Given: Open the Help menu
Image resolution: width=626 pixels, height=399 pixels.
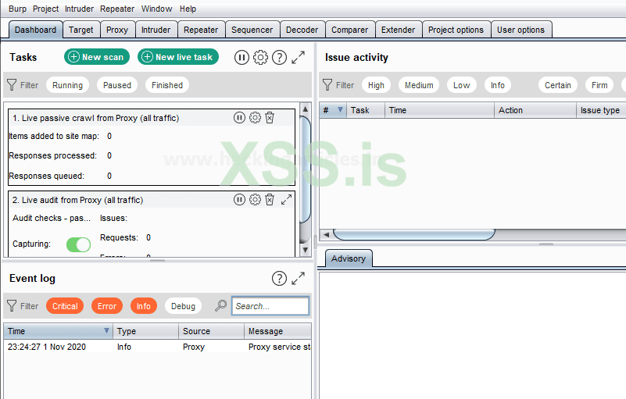Looking at the screenshot, I should tap(188, 9).
